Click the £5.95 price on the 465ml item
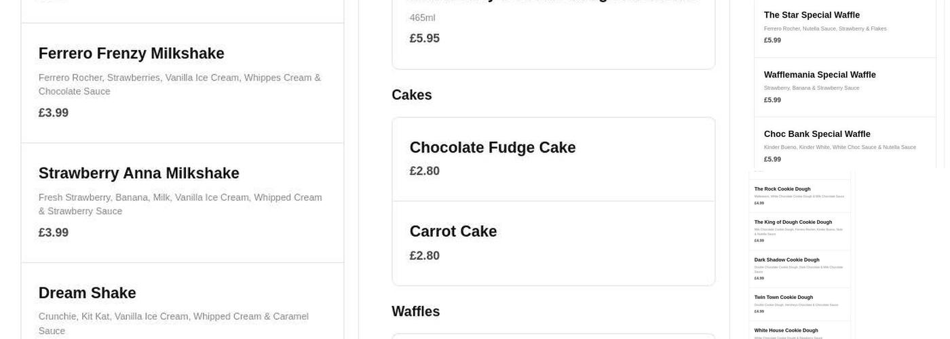The height and width of the screenshot is (339, 950). [x=424, y=39]
